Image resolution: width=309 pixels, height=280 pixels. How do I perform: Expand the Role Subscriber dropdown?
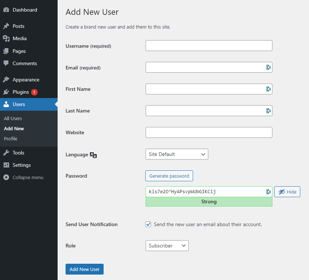coord(167,246)
